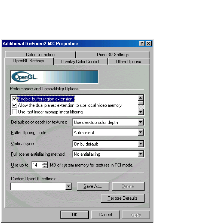
Task: Switch to Color Correction tab
Action: point(40,54)
